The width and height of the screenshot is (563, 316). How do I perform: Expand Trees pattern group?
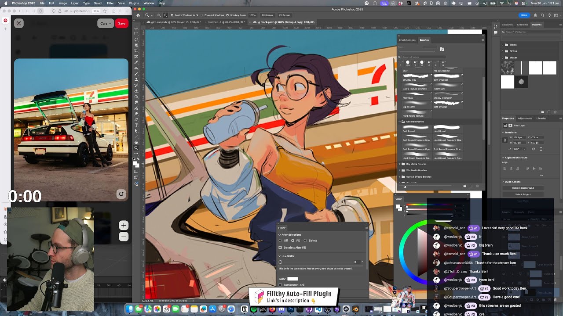pos(503,45)
